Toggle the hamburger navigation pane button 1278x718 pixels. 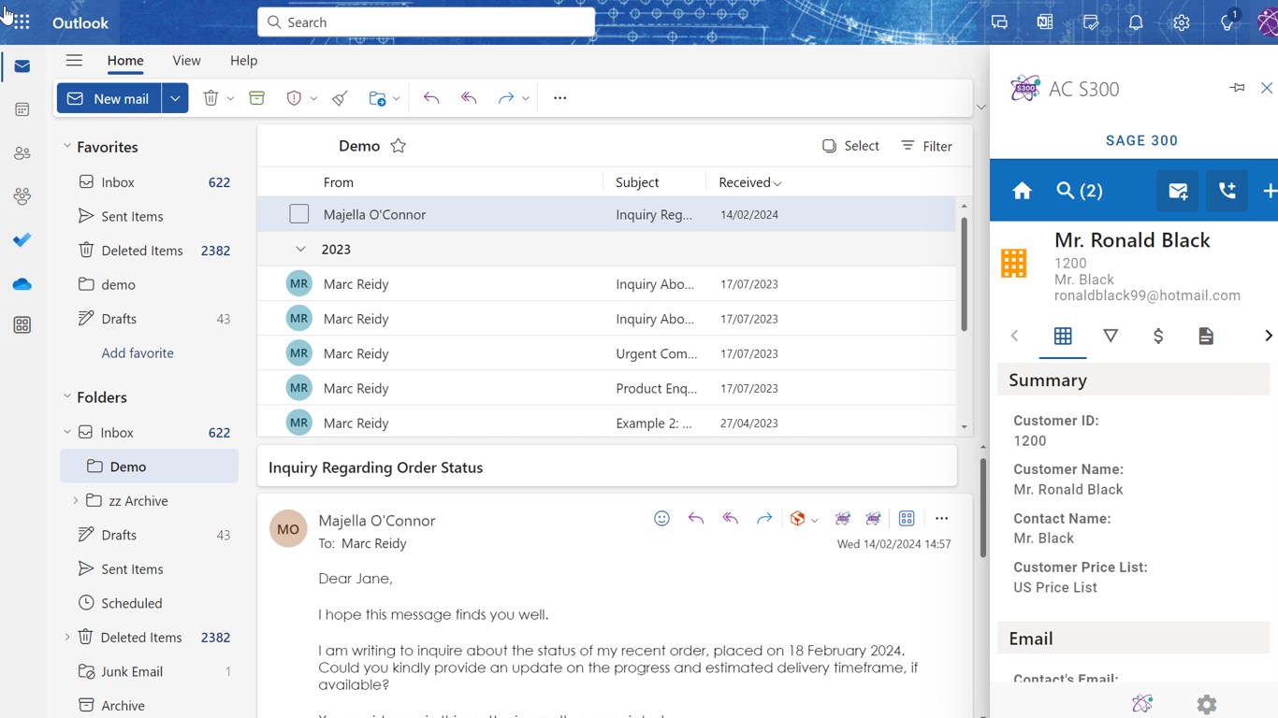[x=74, y=61]
